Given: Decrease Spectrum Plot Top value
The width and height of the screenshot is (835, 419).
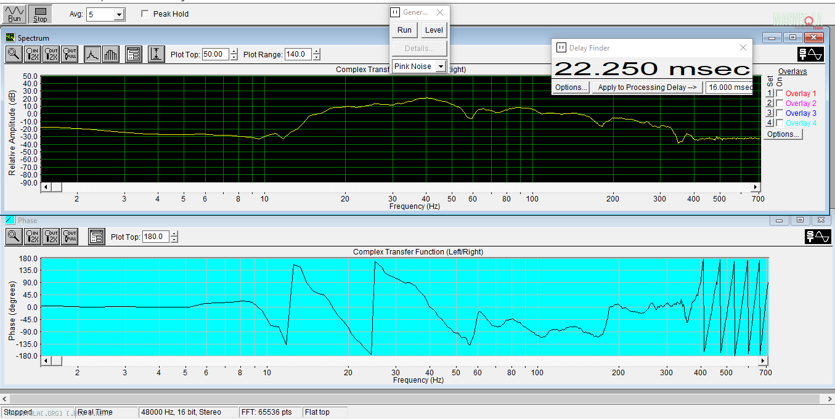Looking at the screenshot, I should [234, 57].
